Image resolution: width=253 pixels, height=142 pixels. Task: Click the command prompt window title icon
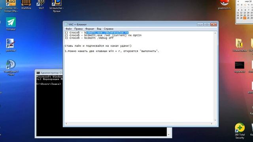click(38, 73)
